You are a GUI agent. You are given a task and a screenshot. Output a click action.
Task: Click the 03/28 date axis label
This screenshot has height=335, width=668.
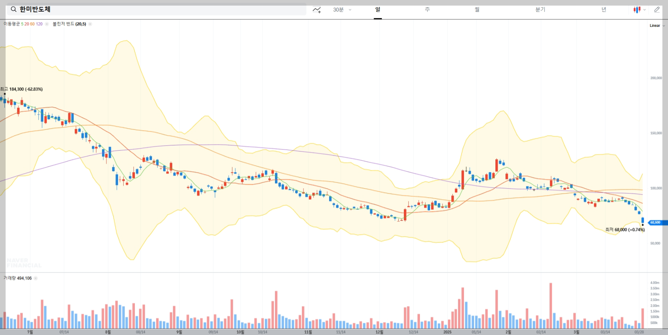tap(639, 332)
